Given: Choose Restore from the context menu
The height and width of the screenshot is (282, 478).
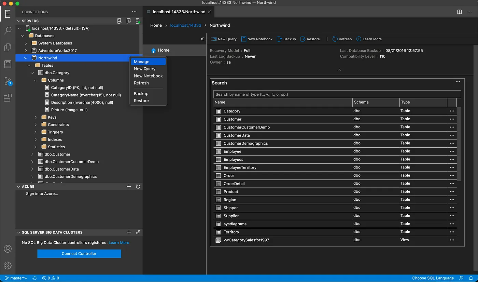Looking at the screenshot, I should (x=148, y=101).
